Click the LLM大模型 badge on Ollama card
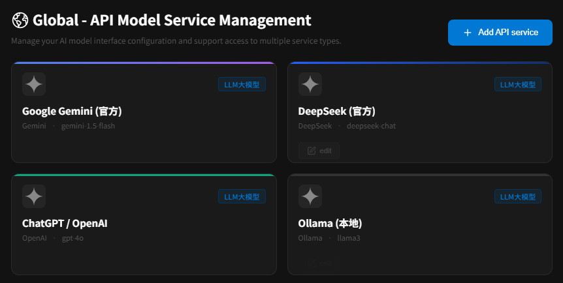The height and width of the screenshot is (283, 563). [x=518, y=196]
